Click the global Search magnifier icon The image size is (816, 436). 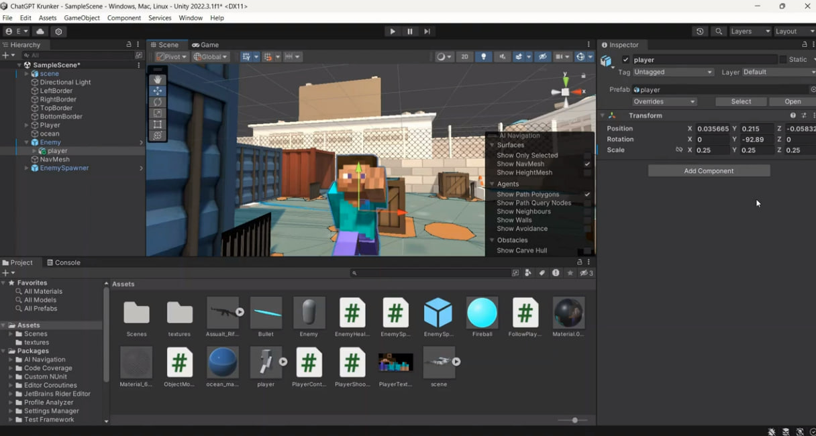(719, 32)
